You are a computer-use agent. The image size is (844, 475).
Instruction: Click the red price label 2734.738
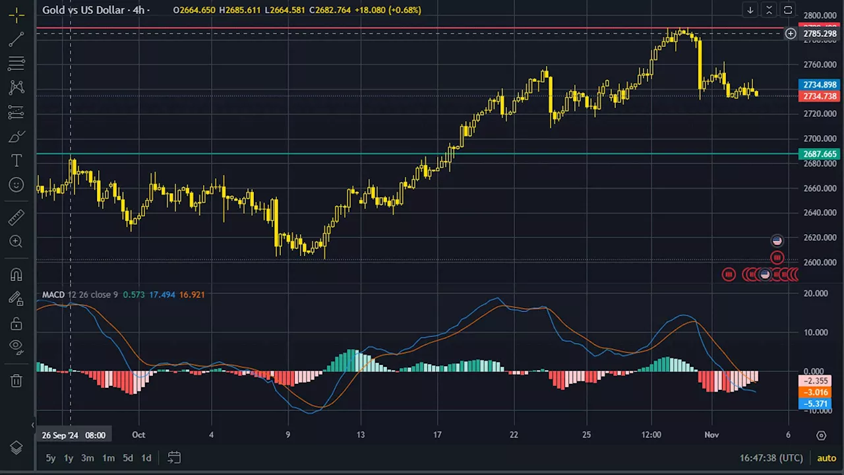point(820,96)
